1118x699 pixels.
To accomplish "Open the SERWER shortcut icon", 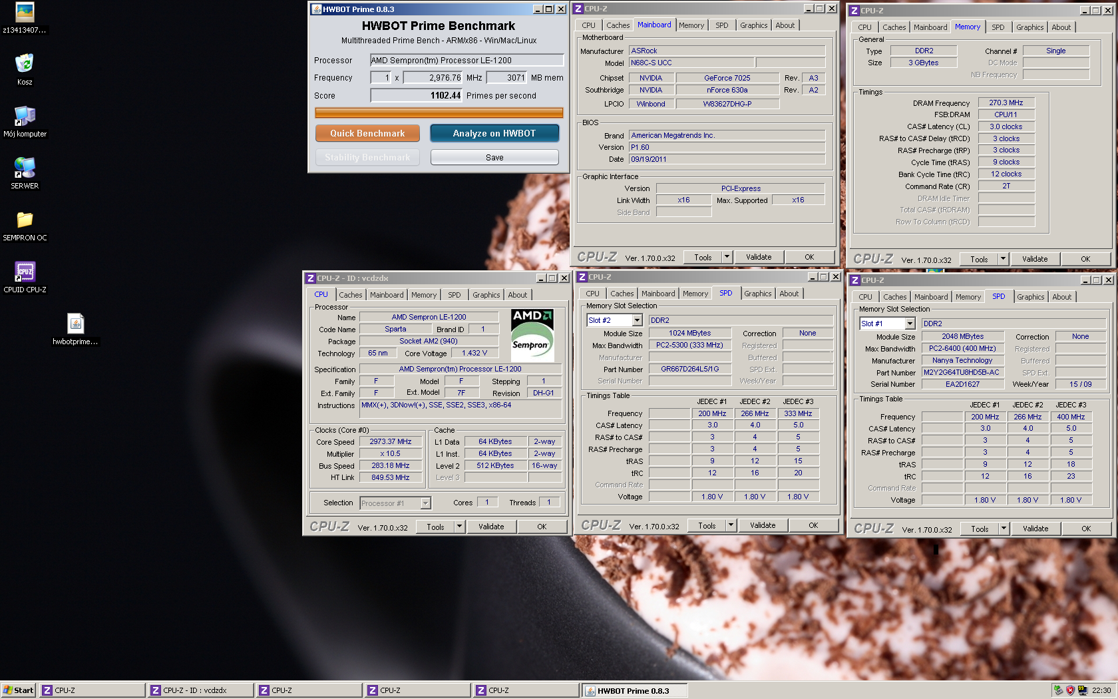I will (25, 174).
